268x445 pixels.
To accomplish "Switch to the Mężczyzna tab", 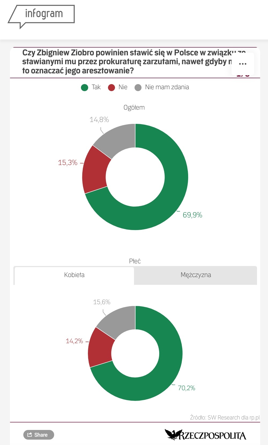I will (x=196, y=275).
